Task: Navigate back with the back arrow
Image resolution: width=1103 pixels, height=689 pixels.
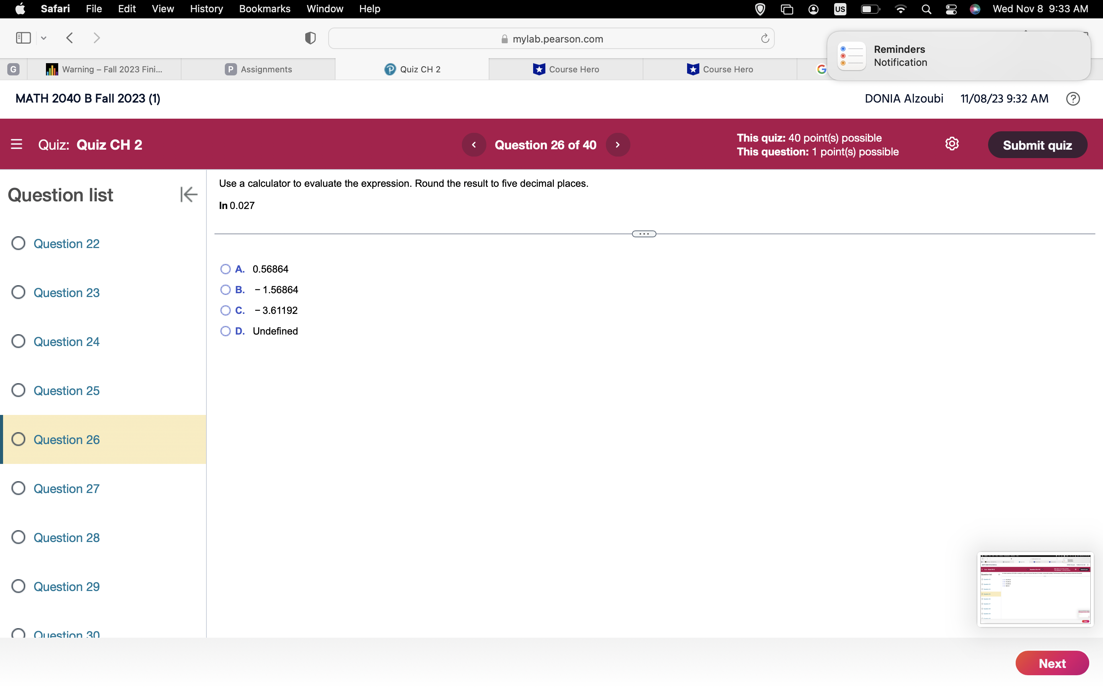Action: [70, 38]
